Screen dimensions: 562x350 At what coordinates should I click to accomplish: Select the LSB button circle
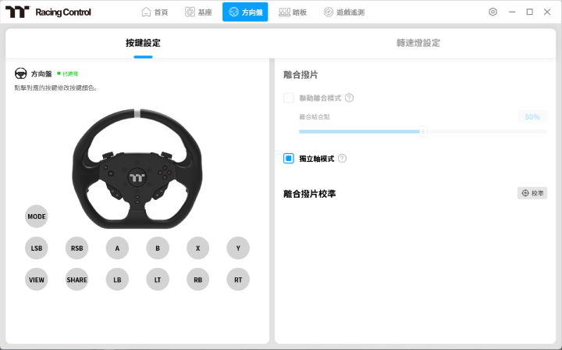[x=36, y=248]
